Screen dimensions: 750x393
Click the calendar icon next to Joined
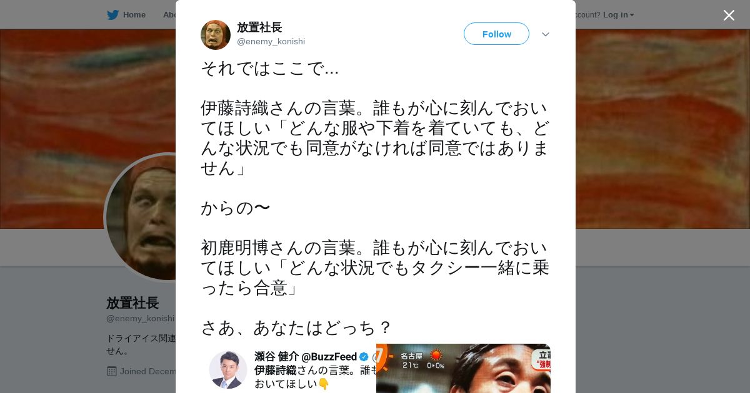click(x=112, y=371)
